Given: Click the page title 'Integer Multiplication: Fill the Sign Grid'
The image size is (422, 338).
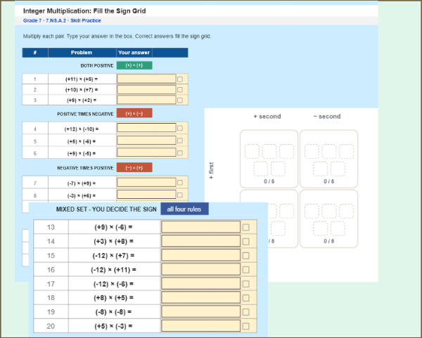Looking at the screenshot, I should (x=84, y=11).
